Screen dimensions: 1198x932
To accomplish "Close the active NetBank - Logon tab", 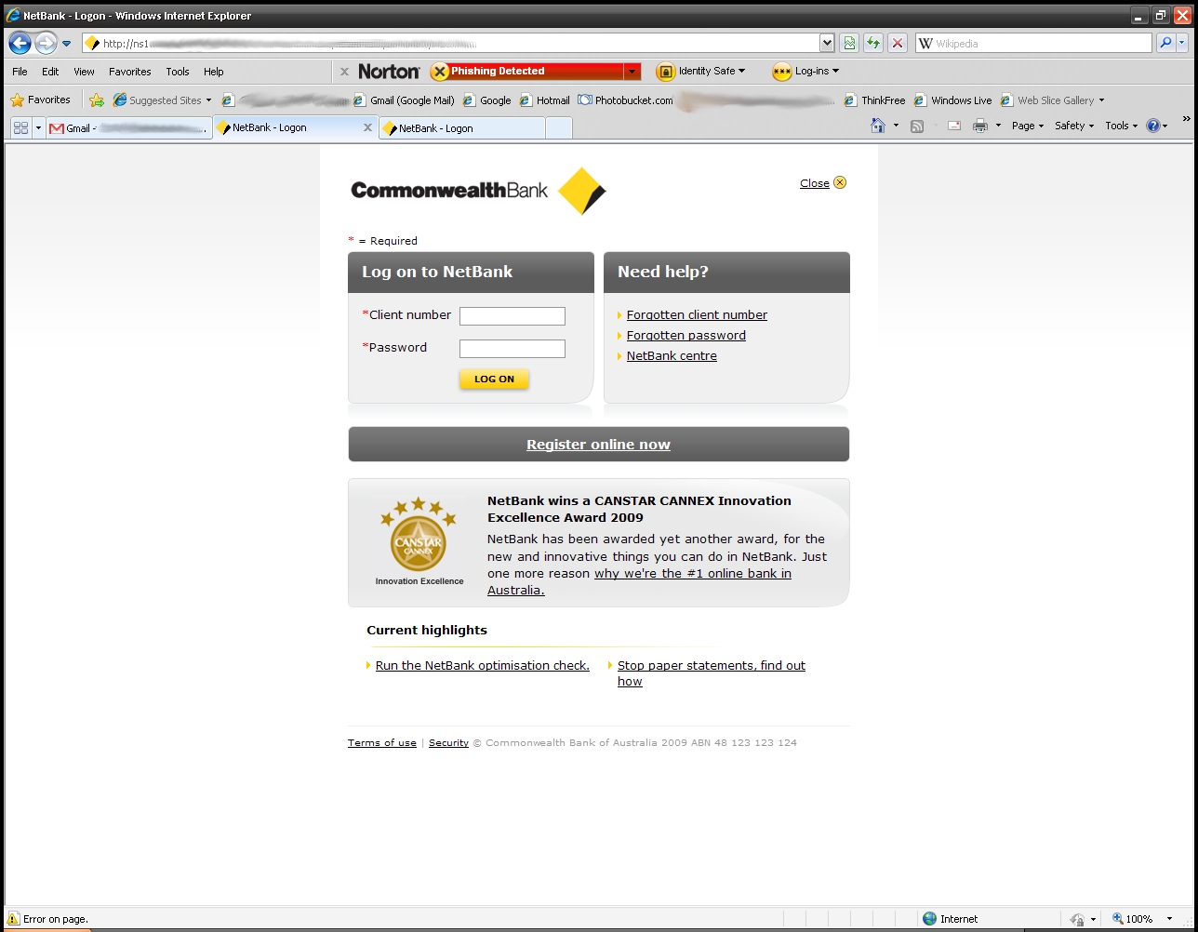I will (367, 127).
